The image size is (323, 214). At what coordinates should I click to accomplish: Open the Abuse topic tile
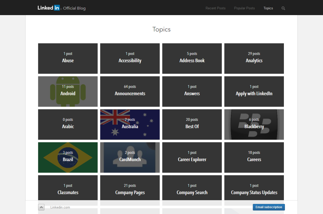pyautogui.click(x=68, y=59)
